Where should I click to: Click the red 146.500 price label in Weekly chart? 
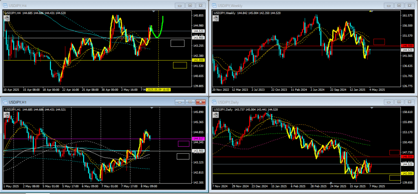tap(407, 46)
